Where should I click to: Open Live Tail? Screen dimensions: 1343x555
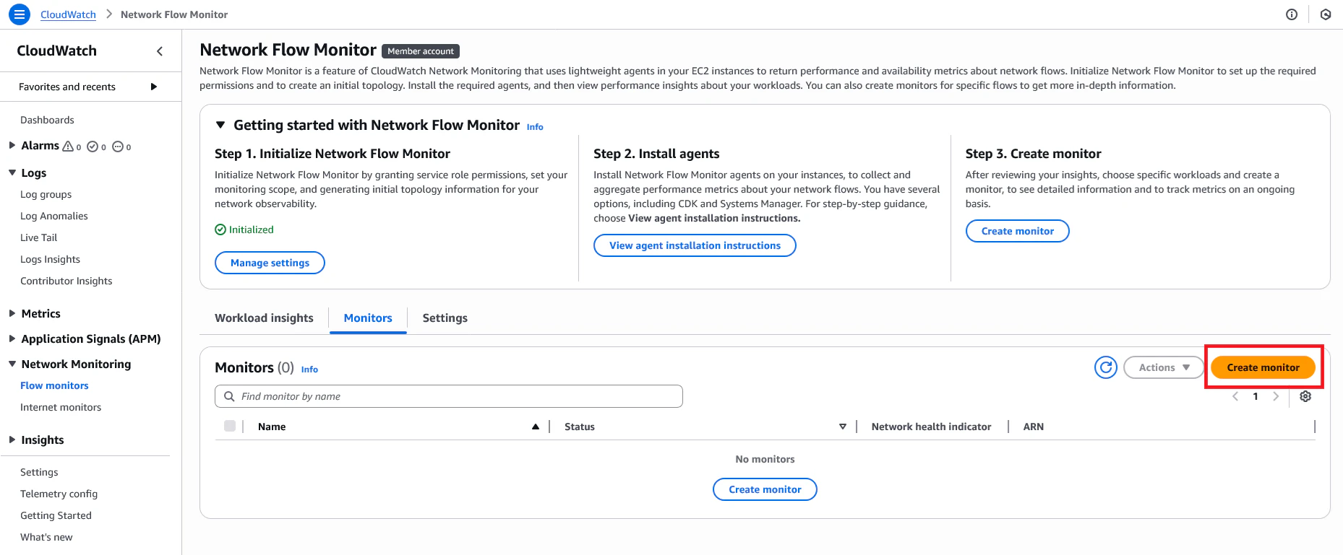[38, 237]
